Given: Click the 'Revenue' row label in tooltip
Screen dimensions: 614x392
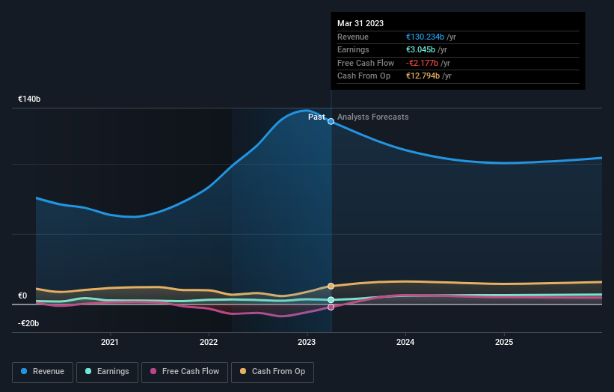Looking at the screenshot, I should [353, 37].
